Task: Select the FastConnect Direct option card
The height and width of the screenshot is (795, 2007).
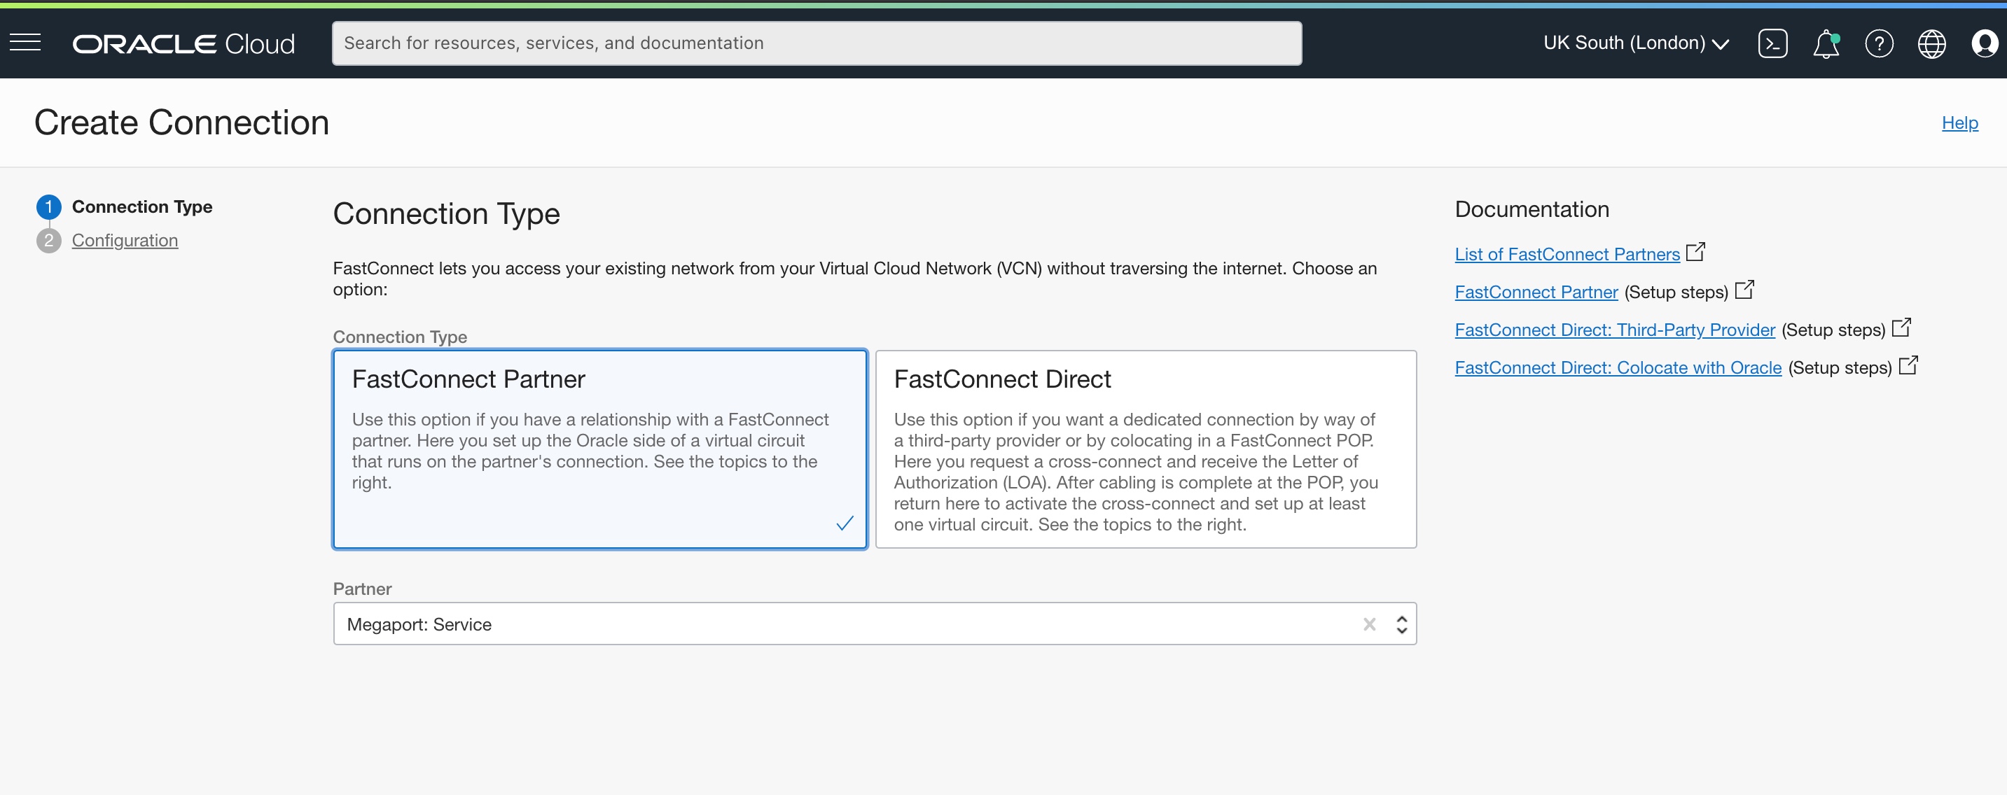Action: (1144, 450)
